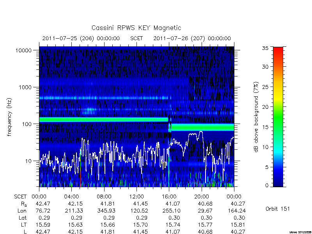Select end date '2011-07-26 (207) 00:00:00'
The width and height of the screenshot is (312, 234).
click(x=192, y=38)
